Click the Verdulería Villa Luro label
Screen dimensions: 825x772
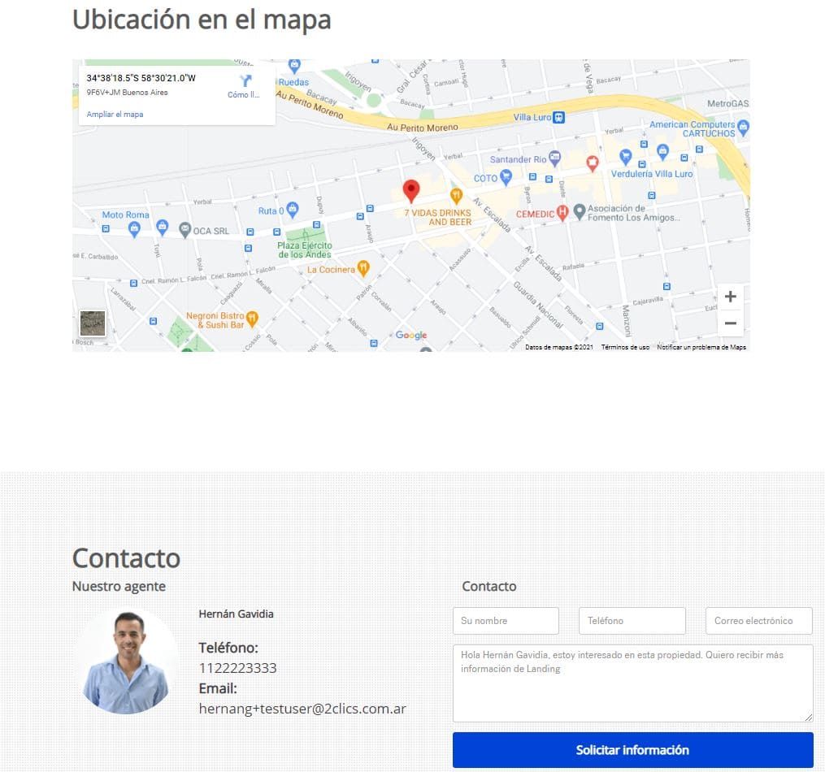tap(651, 174)
